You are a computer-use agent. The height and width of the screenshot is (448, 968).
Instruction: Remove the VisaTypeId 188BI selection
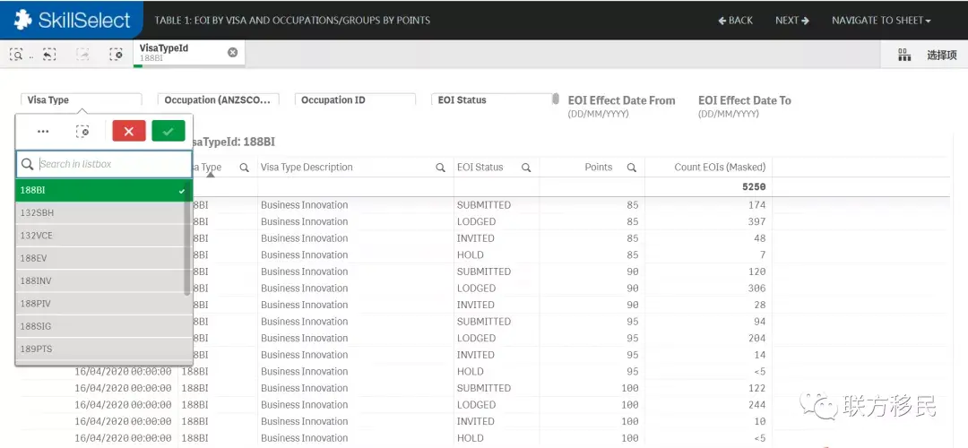point(233,53)
